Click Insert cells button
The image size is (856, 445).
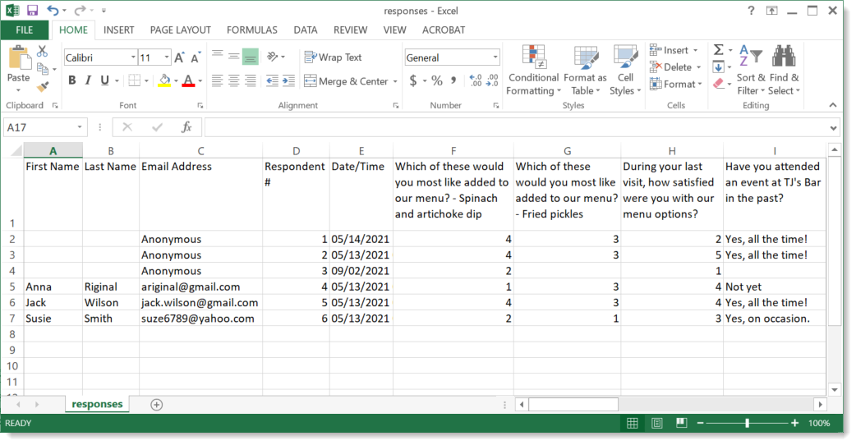click(x=670, y=50)
